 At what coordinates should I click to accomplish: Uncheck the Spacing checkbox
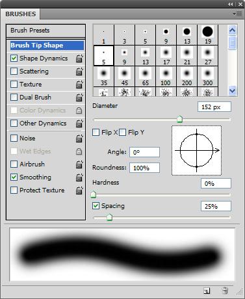point(96,205)
